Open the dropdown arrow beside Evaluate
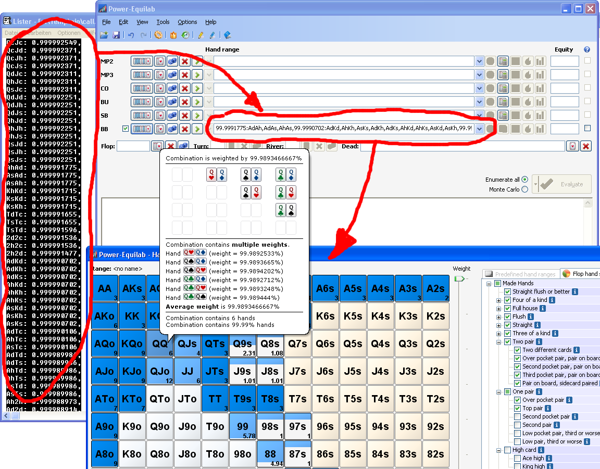 click(536, 184)
